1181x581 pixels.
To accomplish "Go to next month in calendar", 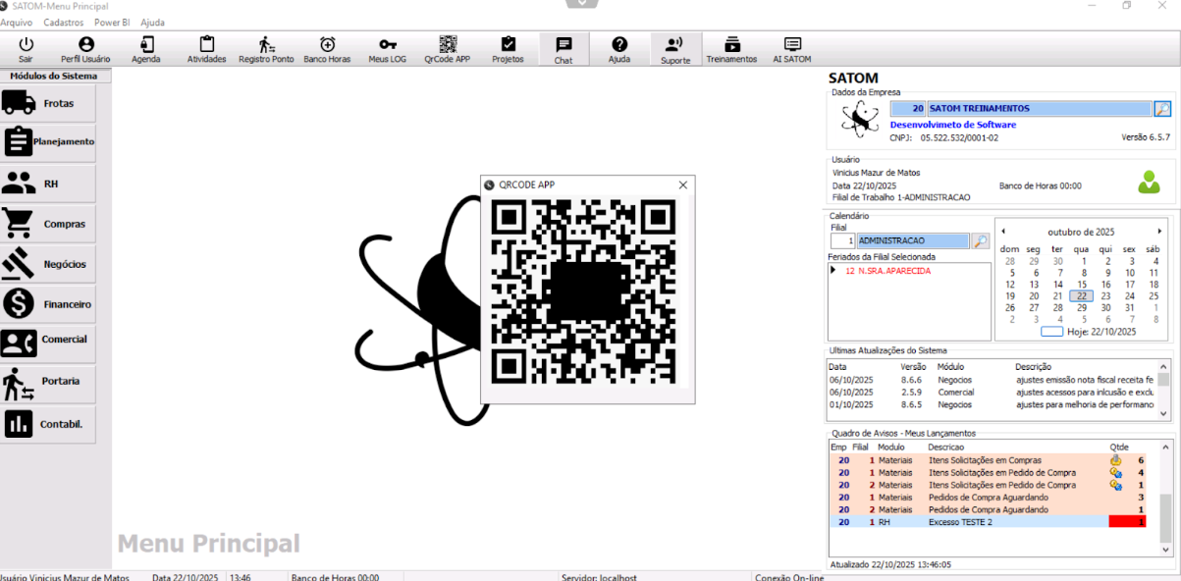I will [x=1159, y=232].
